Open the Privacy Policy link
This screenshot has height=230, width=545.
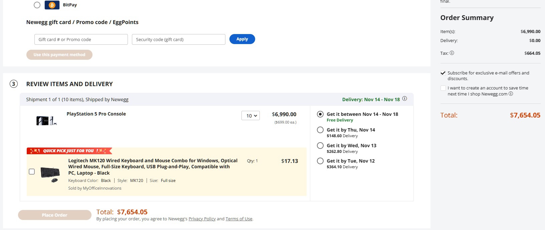(x=202, y=219)
